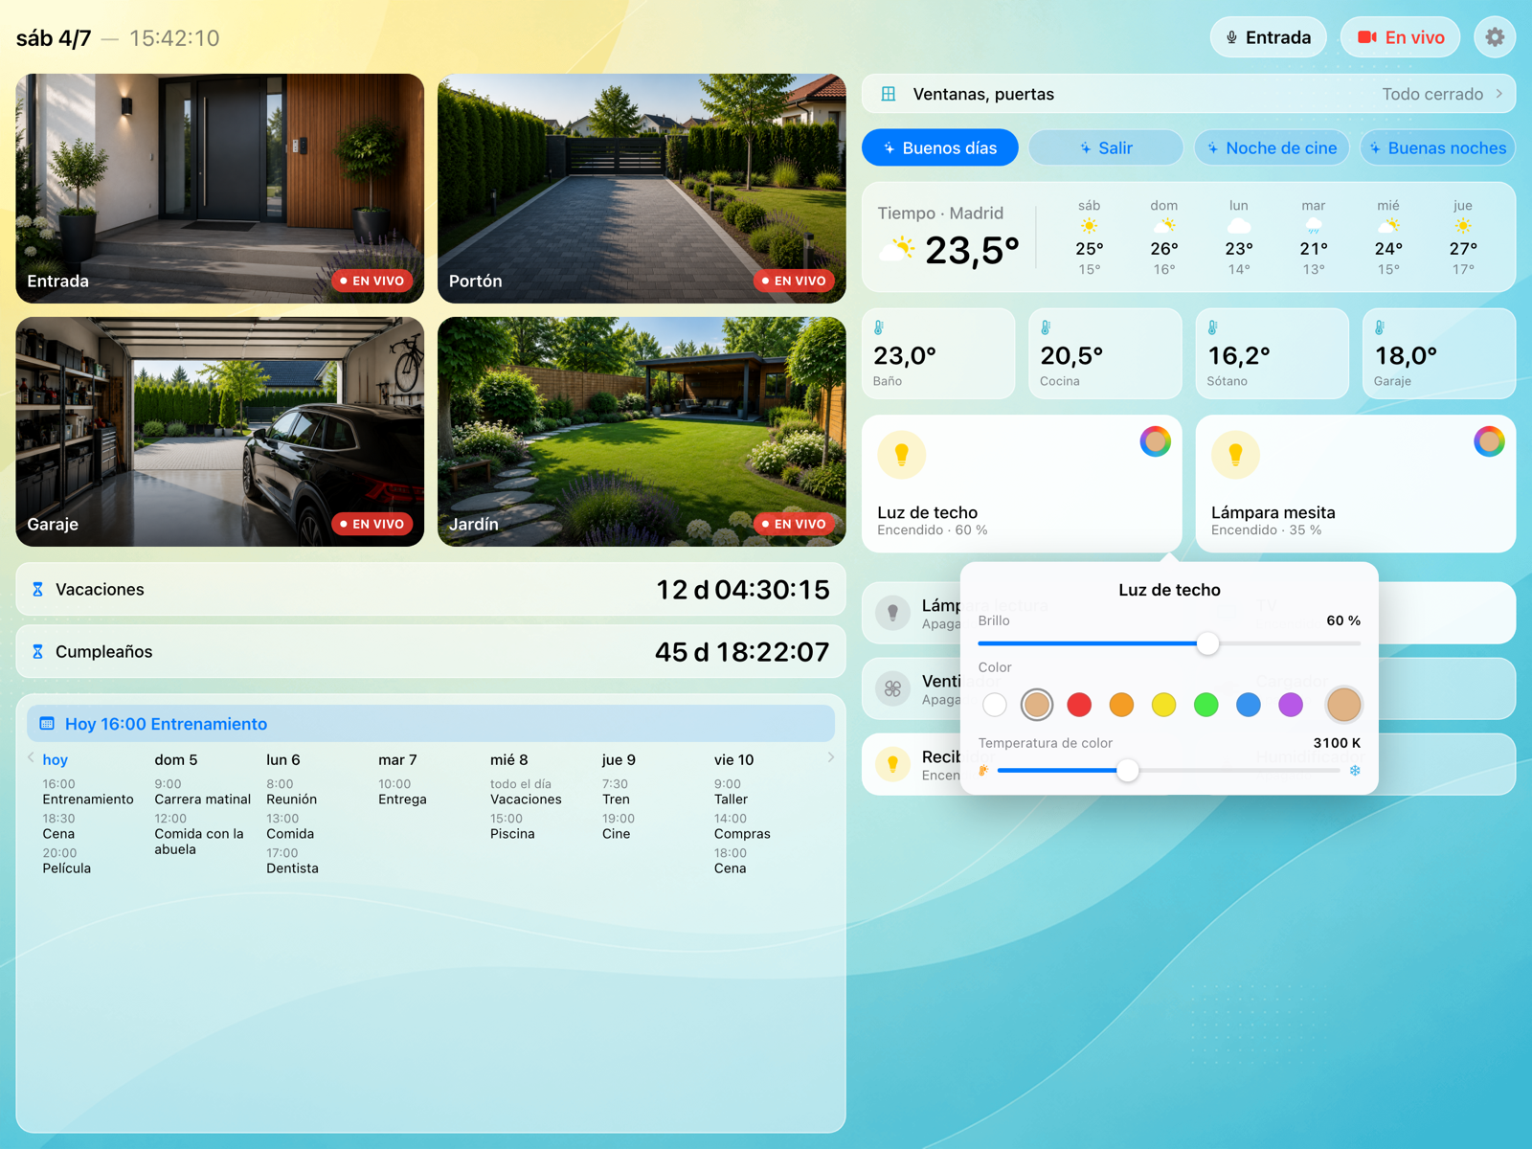Click the Todo cerrado status text

[1432, 94]
